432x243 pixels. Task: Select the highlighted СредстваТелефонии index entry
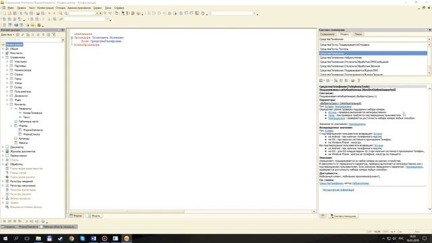pos(373,53)
